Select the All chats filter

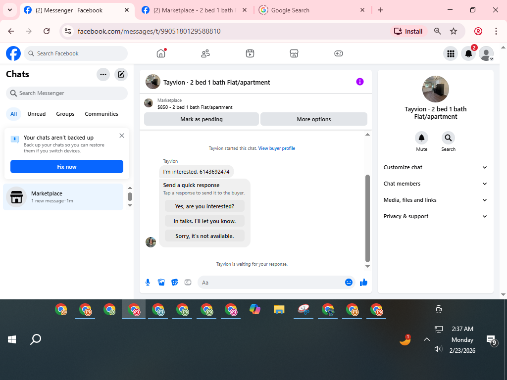pyautogui.click(x=13, y=114)
